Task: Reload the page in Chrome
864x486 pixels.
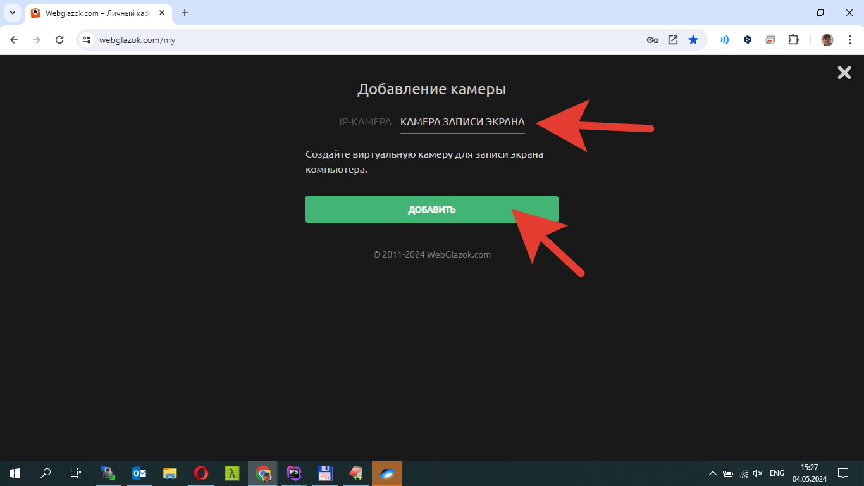Action: tap(59, 40)
